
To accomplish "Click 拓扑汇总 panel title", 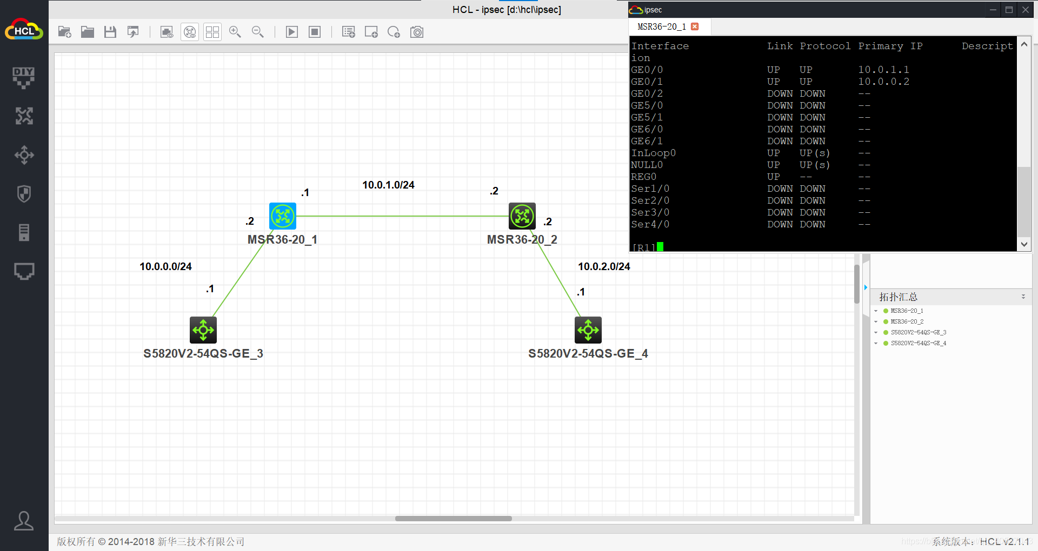I will click(898, 297).
